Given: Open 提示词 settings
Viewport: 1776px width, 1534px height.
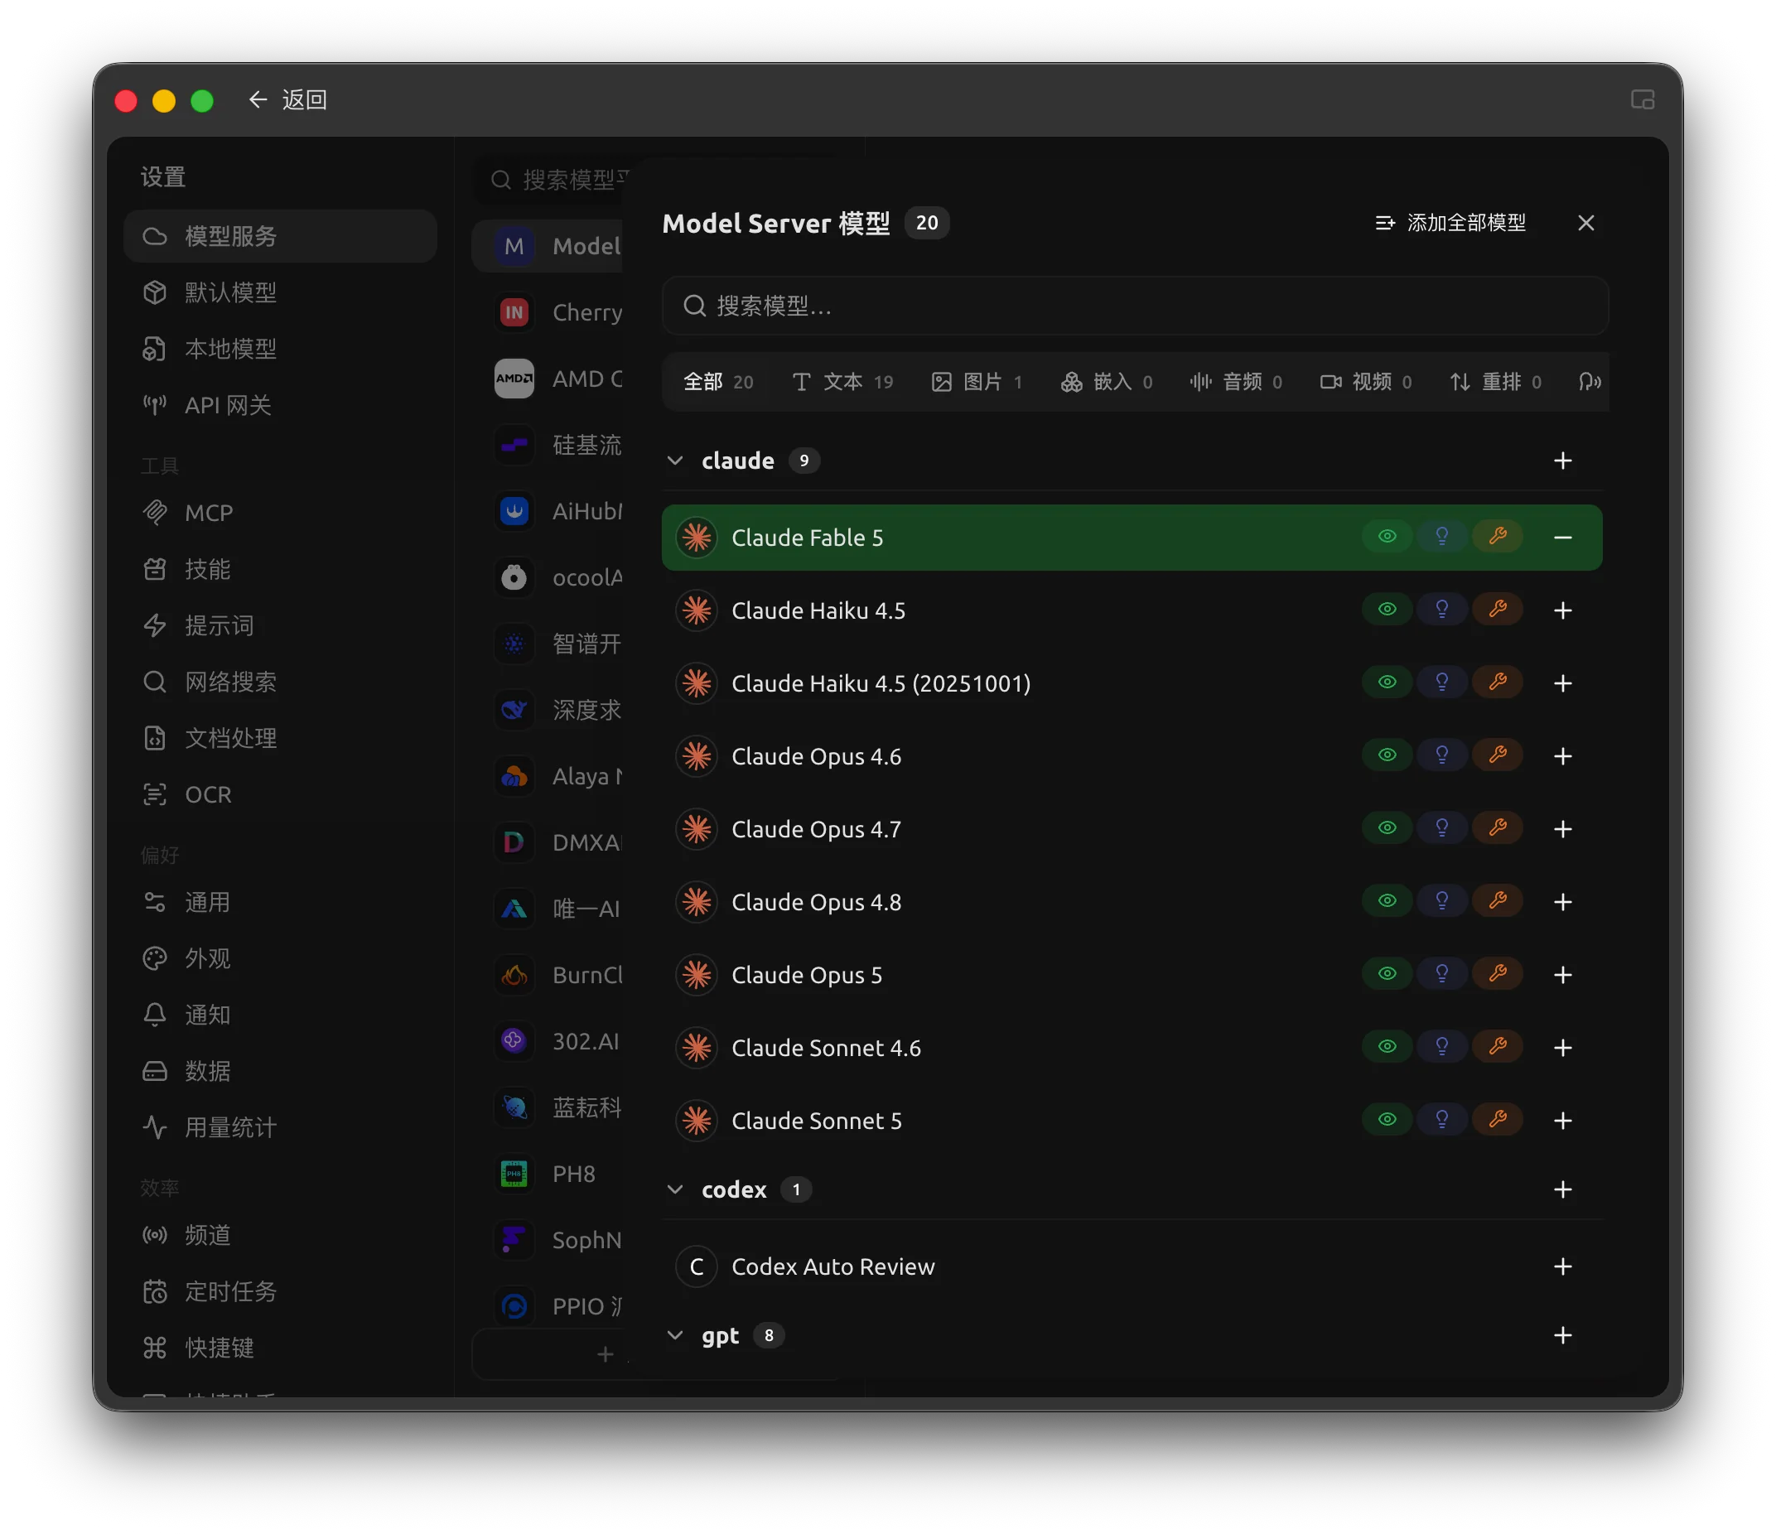Looking at the screenshot, I should click(x=280, y=625).
